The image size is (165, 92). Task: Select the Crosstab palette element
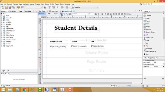148,16
